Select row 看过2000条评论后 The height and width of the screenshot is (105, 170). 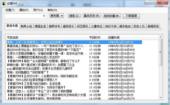[74, 50]
